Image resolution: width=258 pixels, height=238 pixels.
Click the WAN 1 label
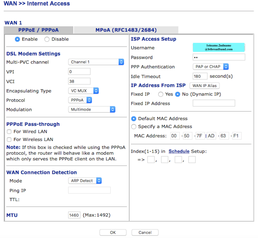(x=13, y=23)
